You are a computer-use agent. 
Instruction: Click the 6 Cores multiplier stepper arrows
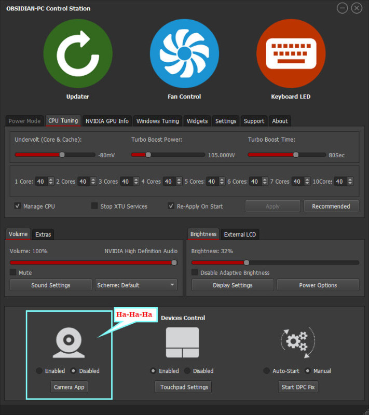[265, 181]
